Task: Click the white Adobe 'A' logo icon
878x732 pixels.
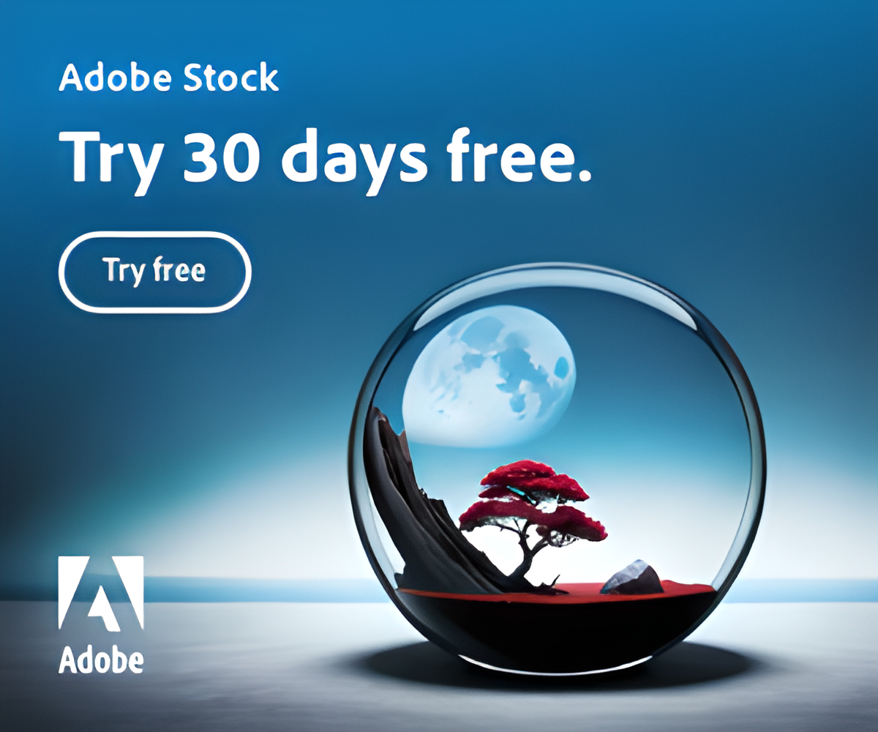Action: (101, 592)
